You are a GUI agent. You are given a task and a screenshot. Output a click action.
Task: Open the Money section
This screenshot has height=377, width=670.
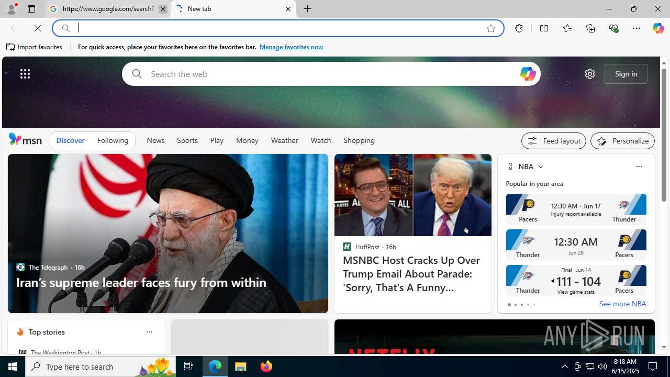pos(247,140)
